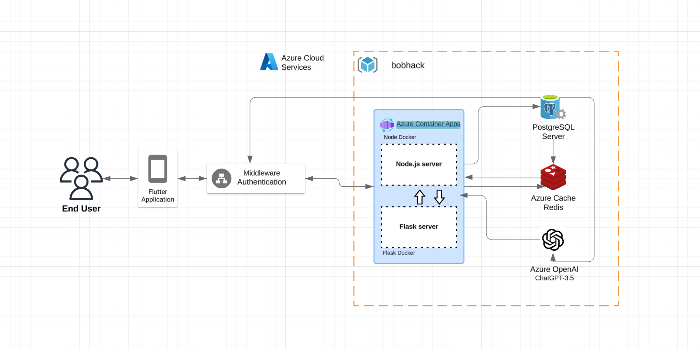Screen dimensions: 700x350
Task: Select the "End User" label
Action: pos(81,208)
